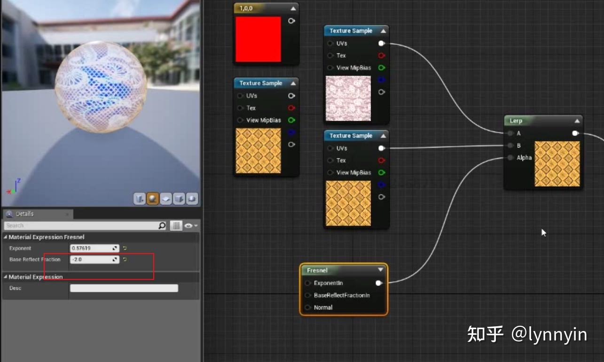Click the Exponent value stepper arrows
The width and height of the screenshot is (604, 362).
click(114, 248)
